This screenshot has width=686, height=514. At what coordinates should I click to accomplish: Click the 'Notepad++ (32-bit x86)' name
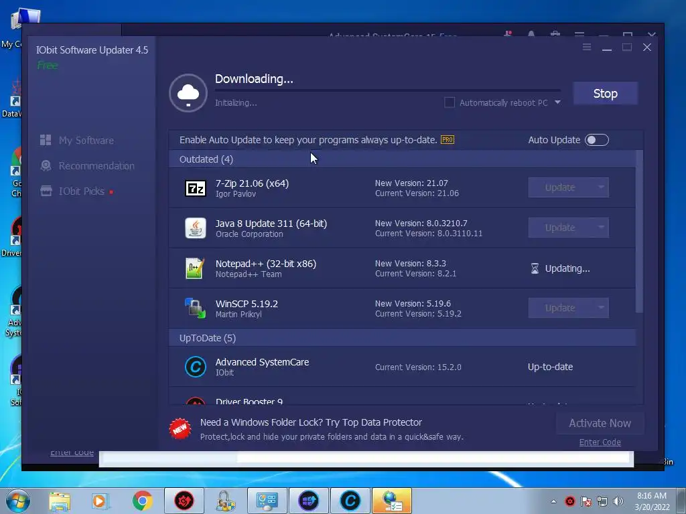tap(266, 264)
